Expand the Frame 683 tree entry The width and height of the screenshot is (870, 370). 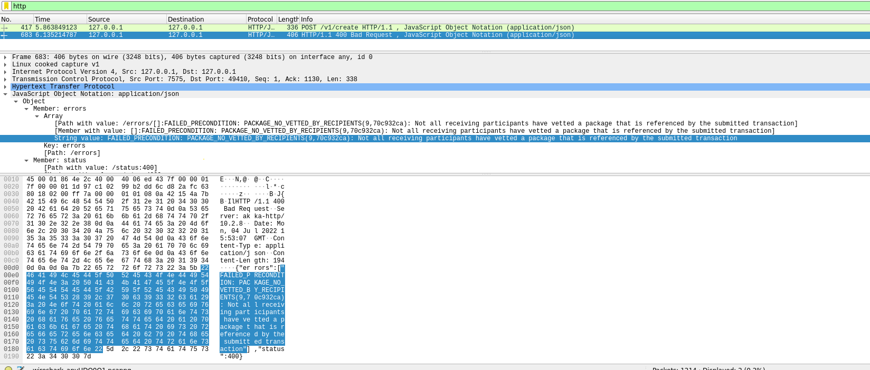tap(5, 57)
